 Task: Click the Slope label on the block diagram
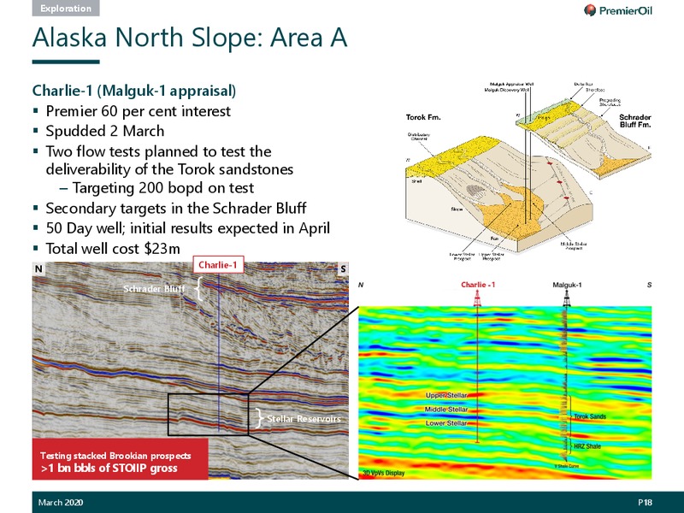[x=457, y=209]
